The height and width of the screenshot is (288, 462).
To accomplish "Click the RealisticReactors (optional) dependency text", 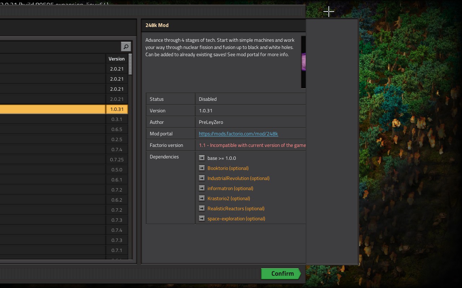I will 236,208.
